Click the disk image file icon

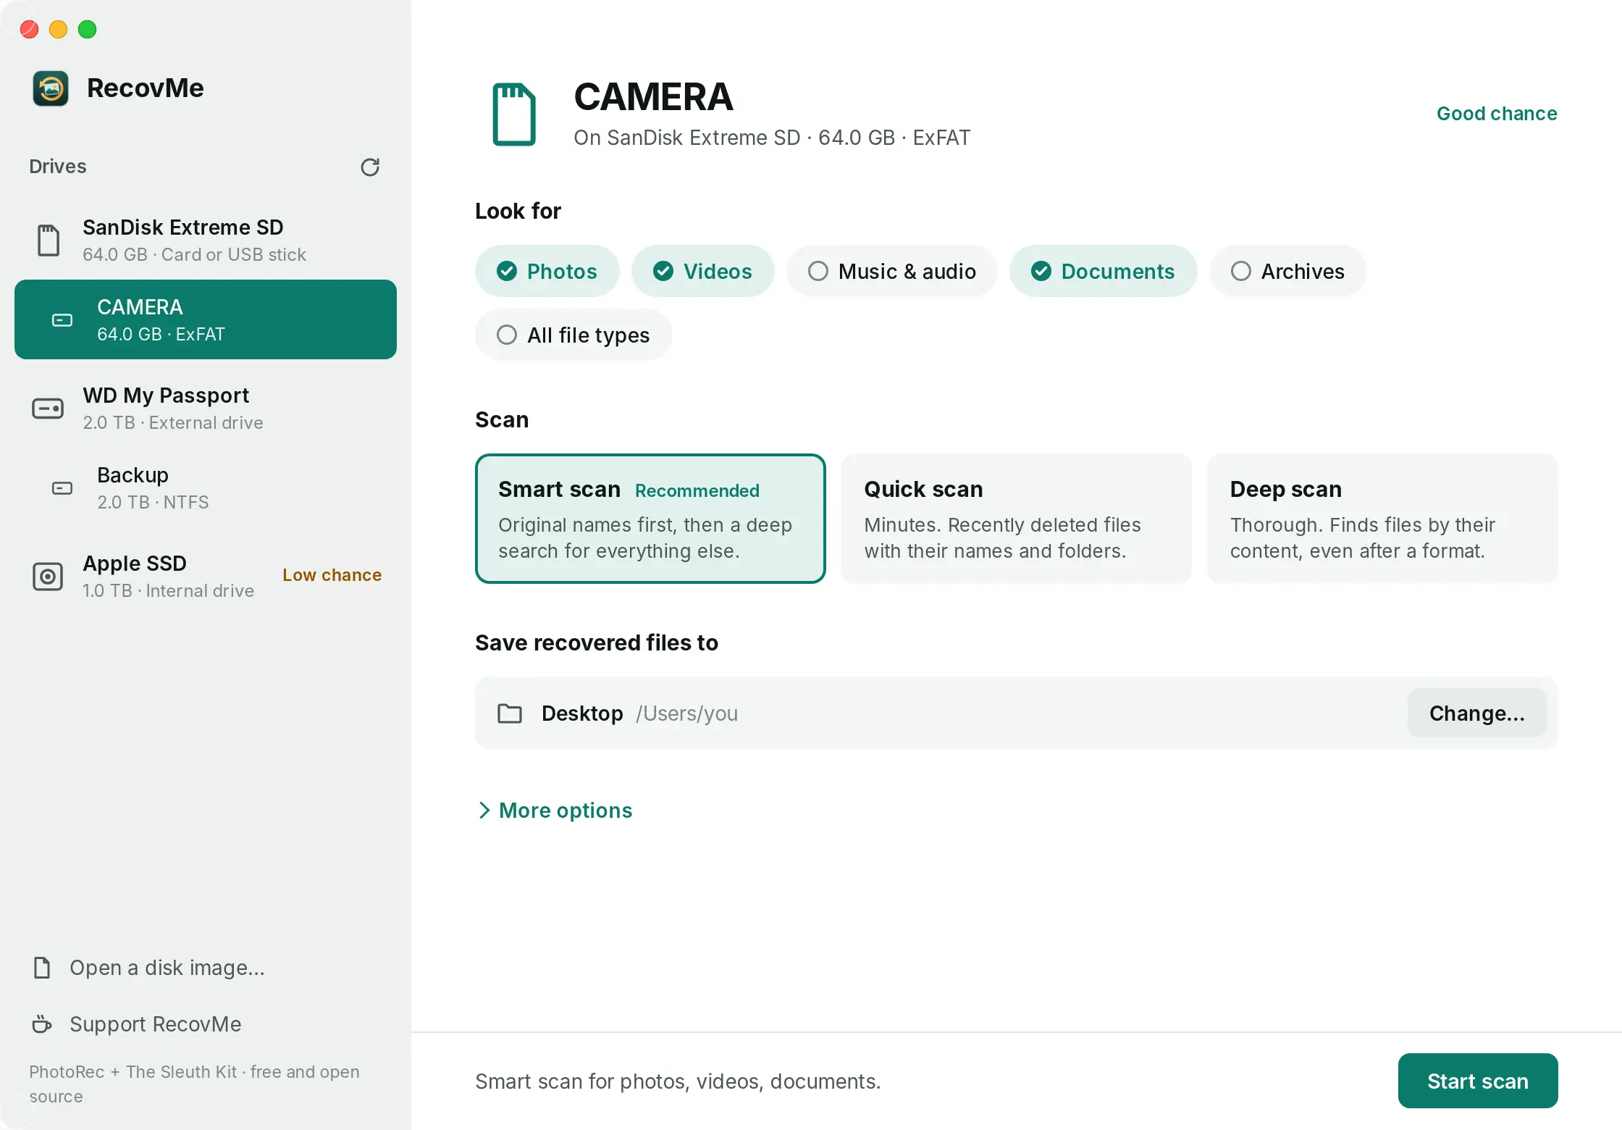click(x=42, y=968)
